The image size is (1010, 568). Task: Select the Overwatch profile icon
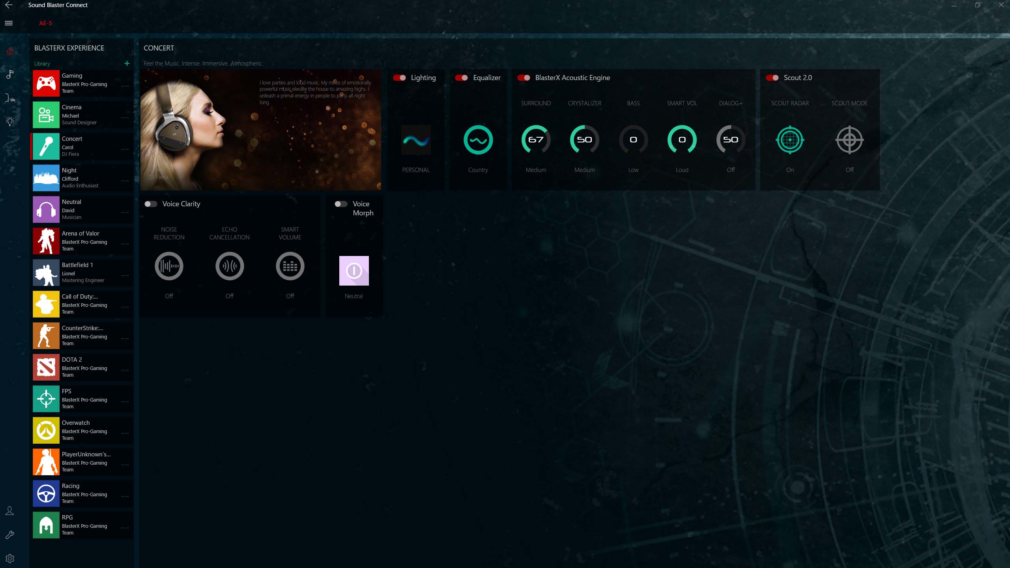[x=46, y=430]
